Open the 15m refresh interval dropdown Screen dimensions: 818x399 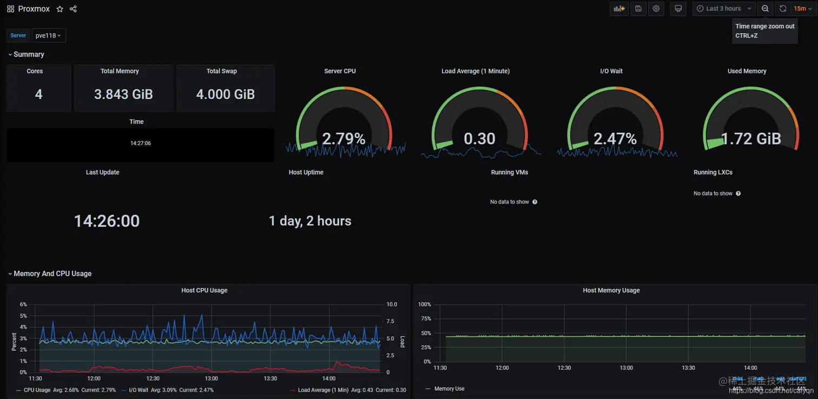point(803,9)
